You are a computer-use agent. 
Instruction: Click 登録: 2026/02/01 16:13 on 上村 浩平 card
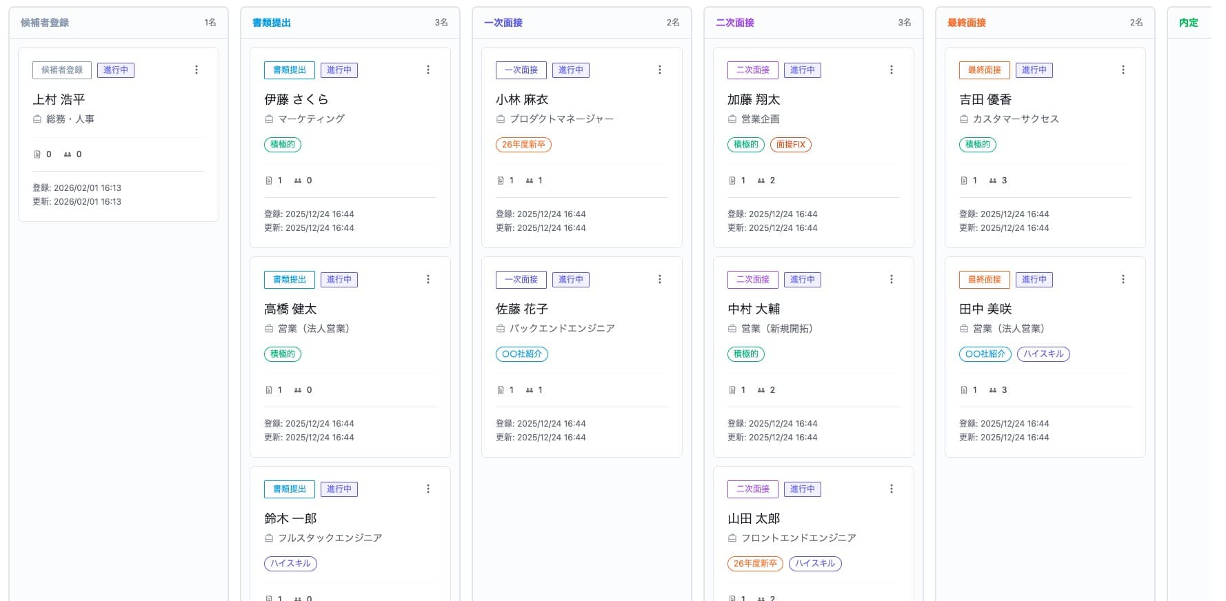[77, 187]
